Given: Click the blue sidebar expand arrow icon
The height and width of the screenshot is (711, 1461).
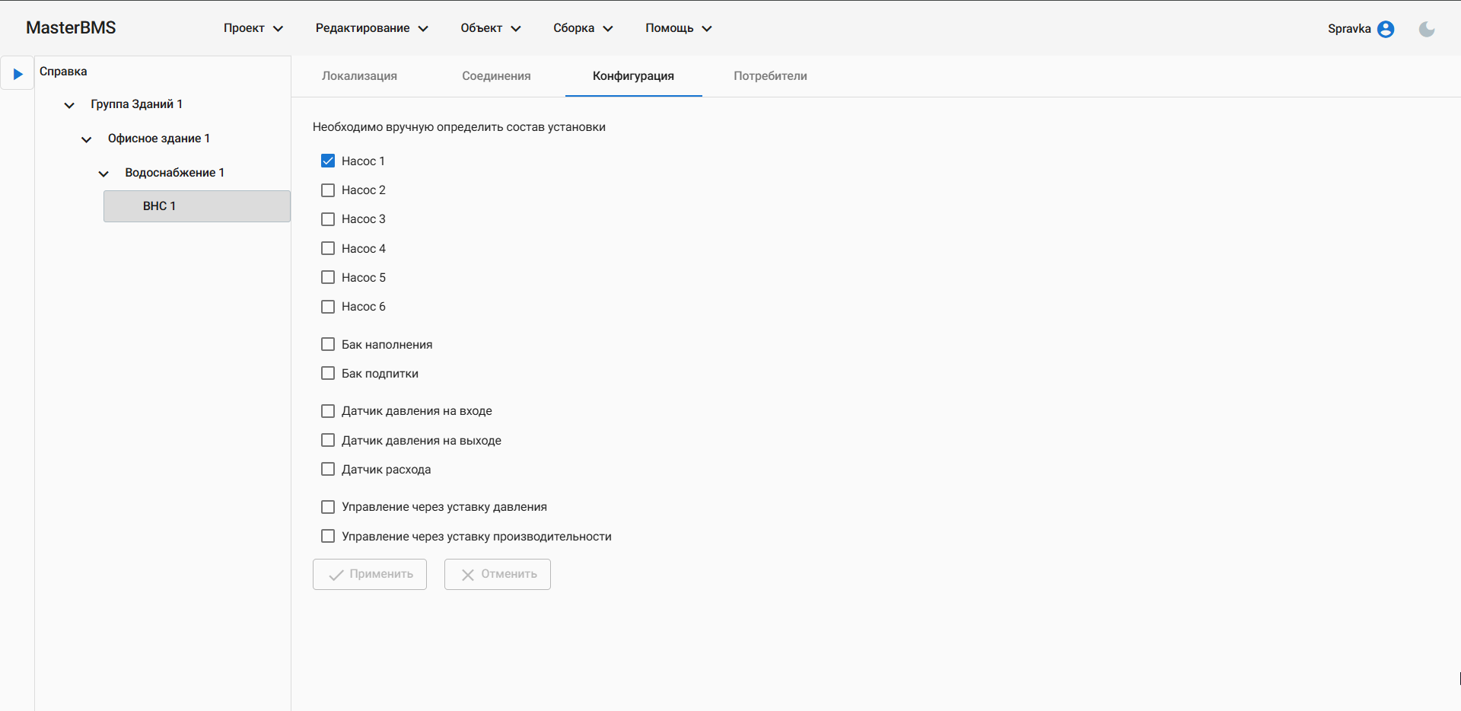Looking at the screenshot, I should click(x=18, y=74).
